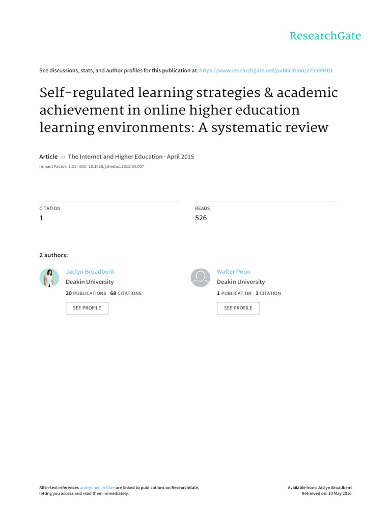Click the reads count 526
391x522 pixels.
pos(201,218)
